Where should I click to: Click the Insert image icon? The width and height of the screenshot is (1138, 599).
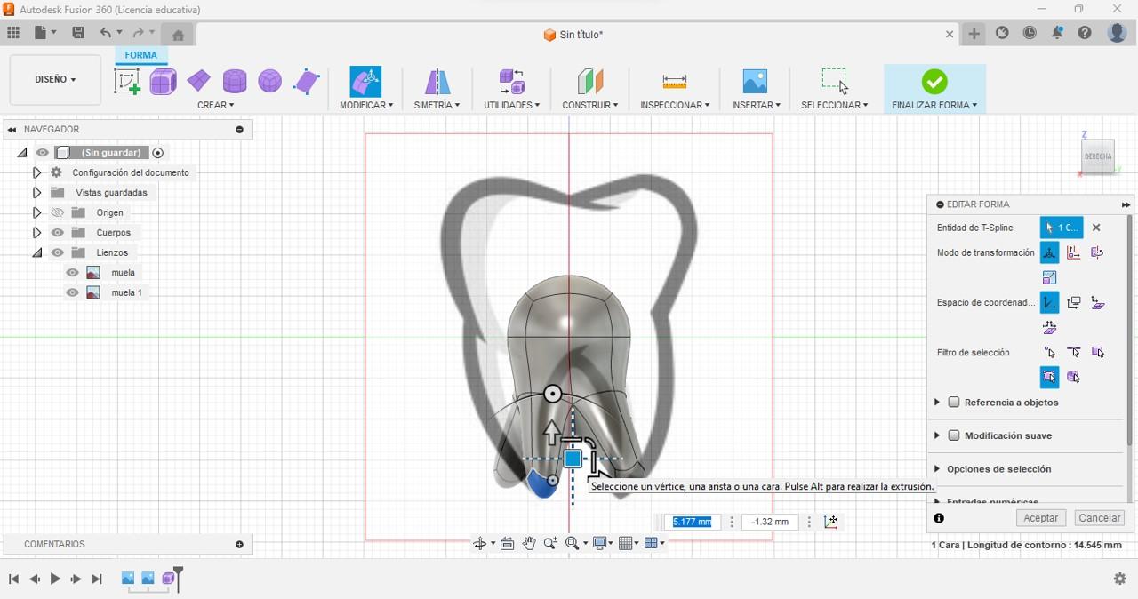coord(755,82)
